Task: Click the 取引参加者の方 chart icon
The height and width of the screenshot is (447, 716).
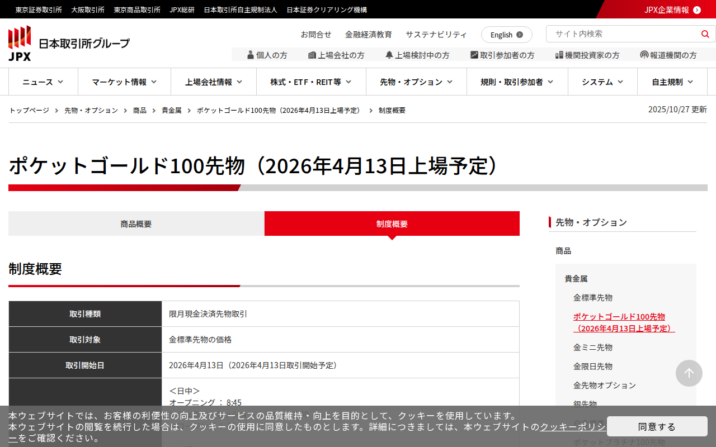Action: [474, 55]
